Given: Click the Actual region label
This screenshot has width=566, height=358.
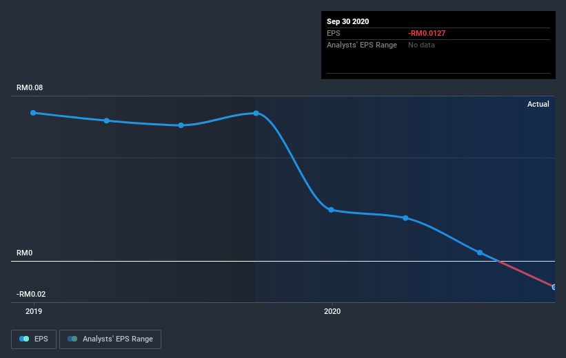Looking at the screenshot, I should click(538, 104).
